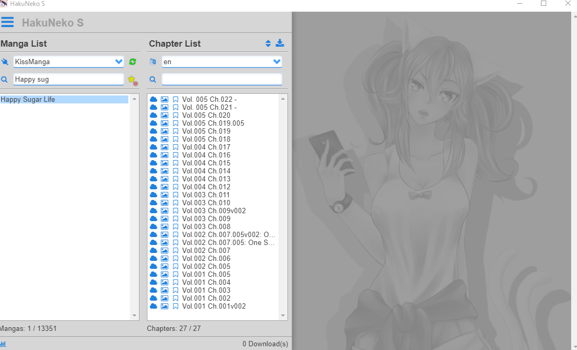Download Vol.004 Ch.015 using cloud icon
Viewport: 577px width, 350px height.
pos(153,163)
